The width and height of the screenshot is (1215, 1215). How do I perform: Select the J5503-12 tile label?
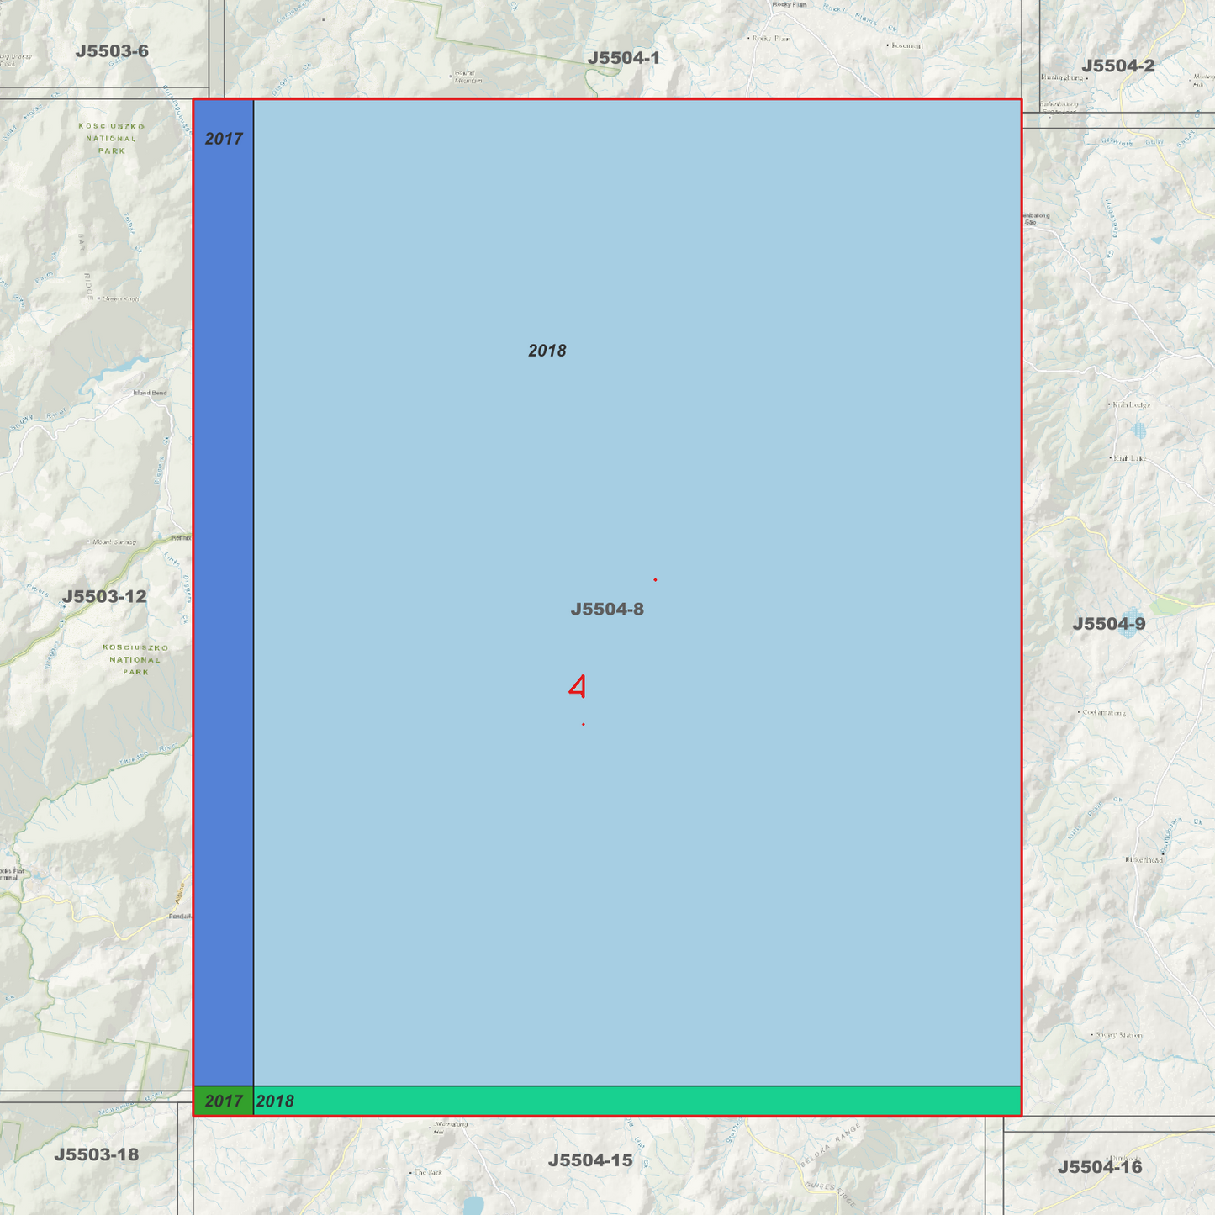click(x=104, y=596)
